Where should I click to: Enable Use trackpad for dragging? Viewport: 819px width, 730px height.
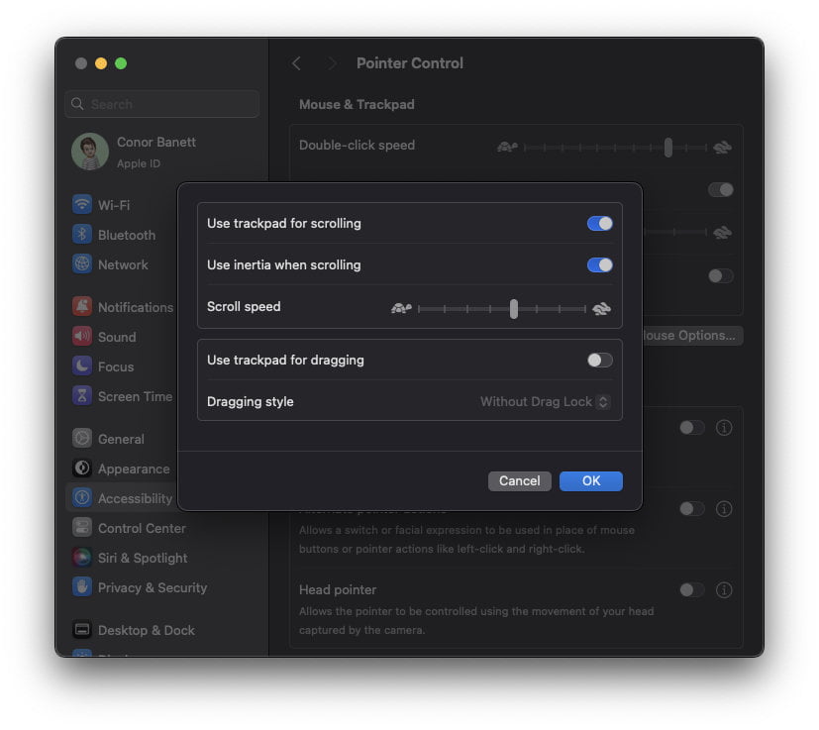(x=599, y=360)
